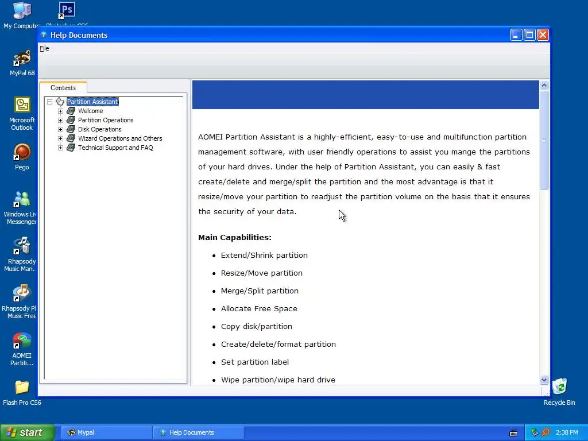Select the Contents tab

pos(63,88)
